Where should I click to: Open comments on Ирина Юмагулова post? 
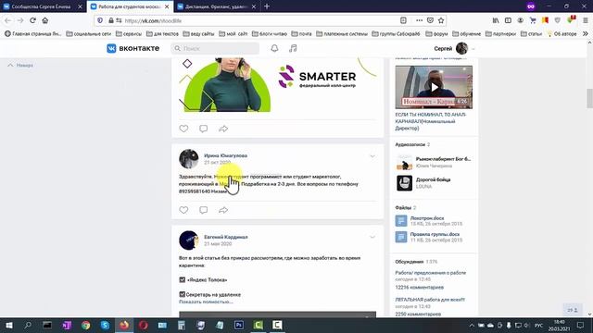[204, 210]
